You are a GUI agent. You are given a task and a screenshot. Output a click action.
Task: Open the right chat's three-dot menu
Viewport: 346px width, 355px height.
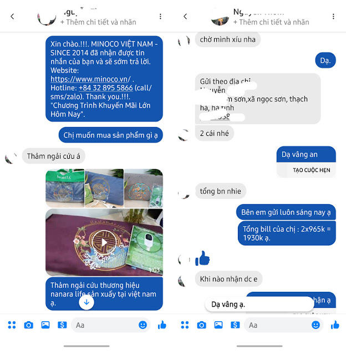(x=333, y=16)
